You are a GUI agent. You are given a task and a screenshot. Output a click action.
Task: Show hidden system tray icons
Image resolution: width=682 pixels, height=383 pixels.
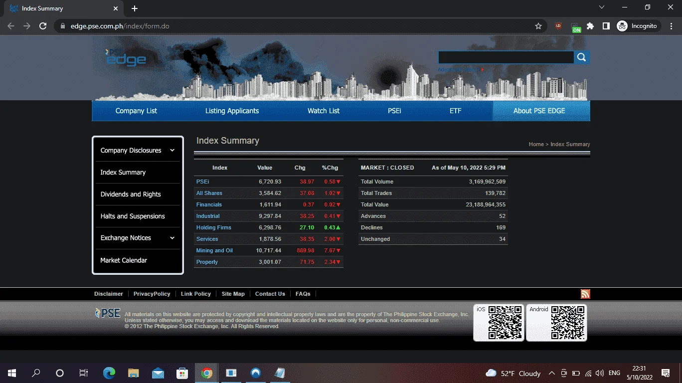click(x=552, y=373)
